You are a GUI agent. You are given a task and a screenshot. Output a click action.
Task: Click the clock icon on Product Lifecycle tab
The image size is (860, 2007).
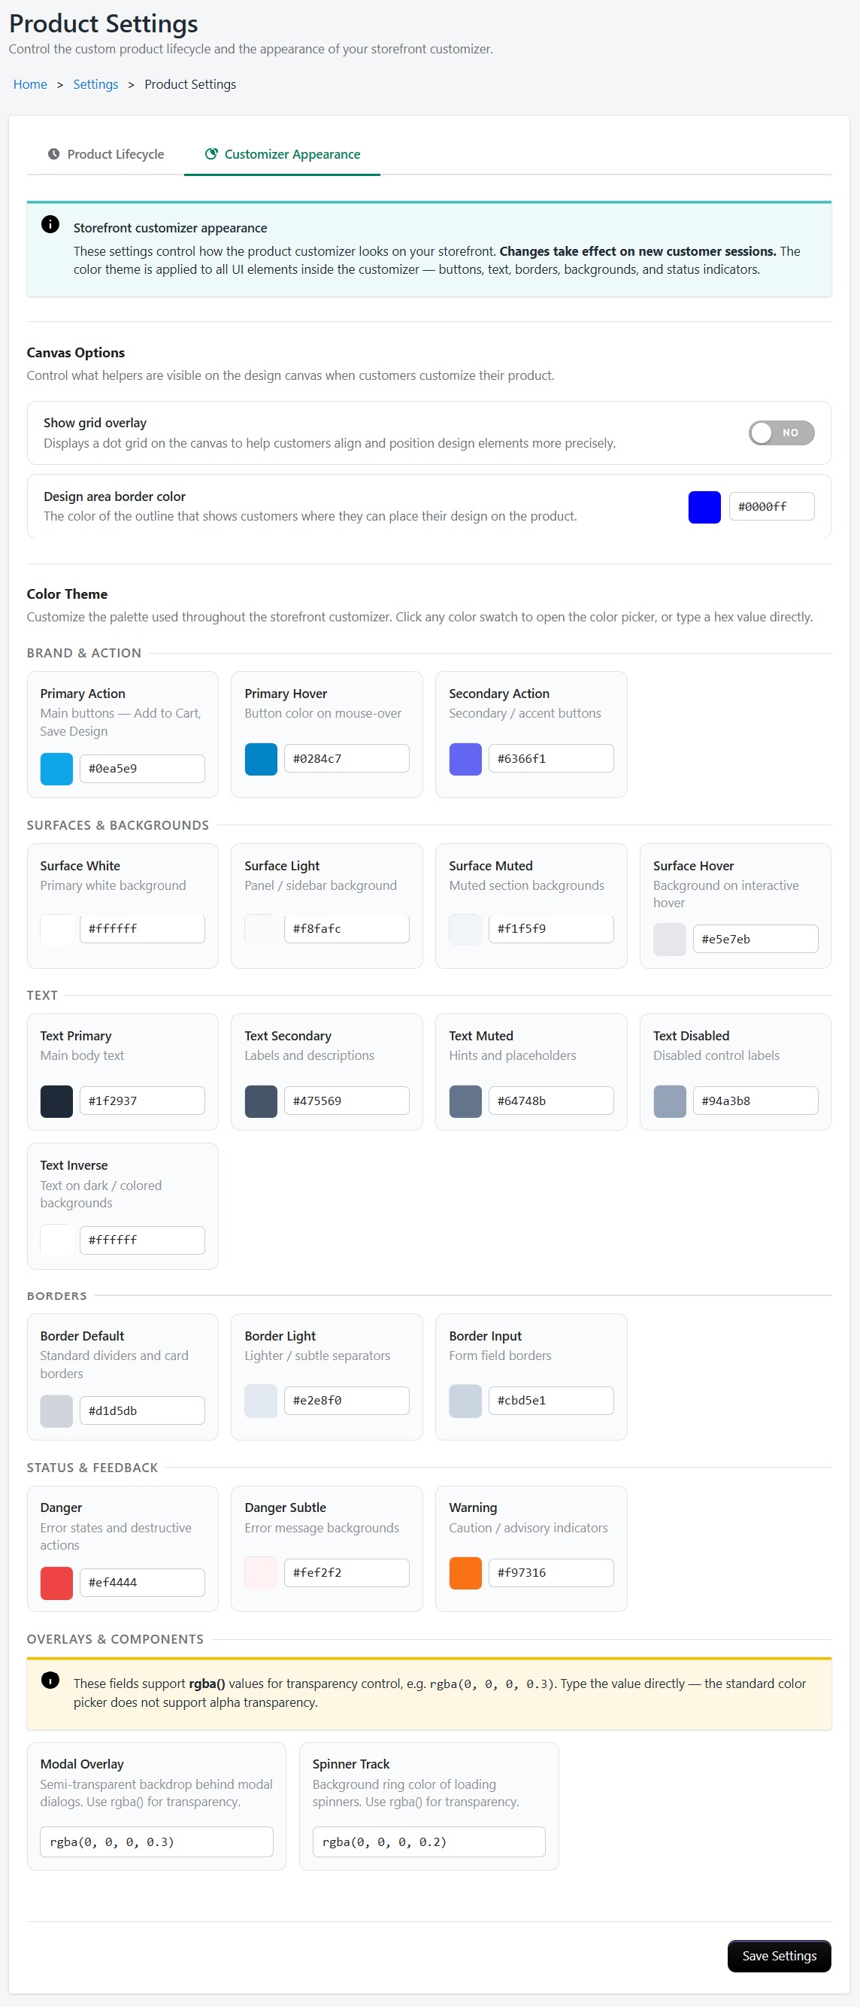53,154
